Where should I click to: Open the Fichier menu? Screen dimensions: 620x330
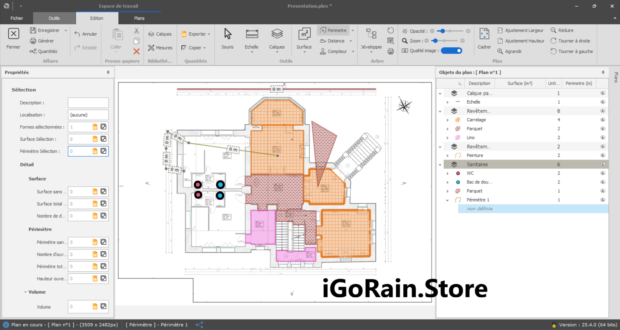[x=16, y=18]
